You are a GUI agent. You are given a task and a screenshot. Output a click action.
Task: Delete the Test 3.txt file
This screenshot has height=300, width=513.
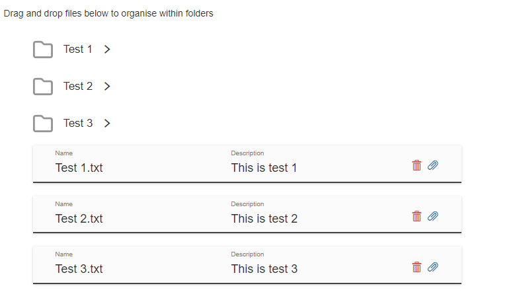(x=416, y=267)
